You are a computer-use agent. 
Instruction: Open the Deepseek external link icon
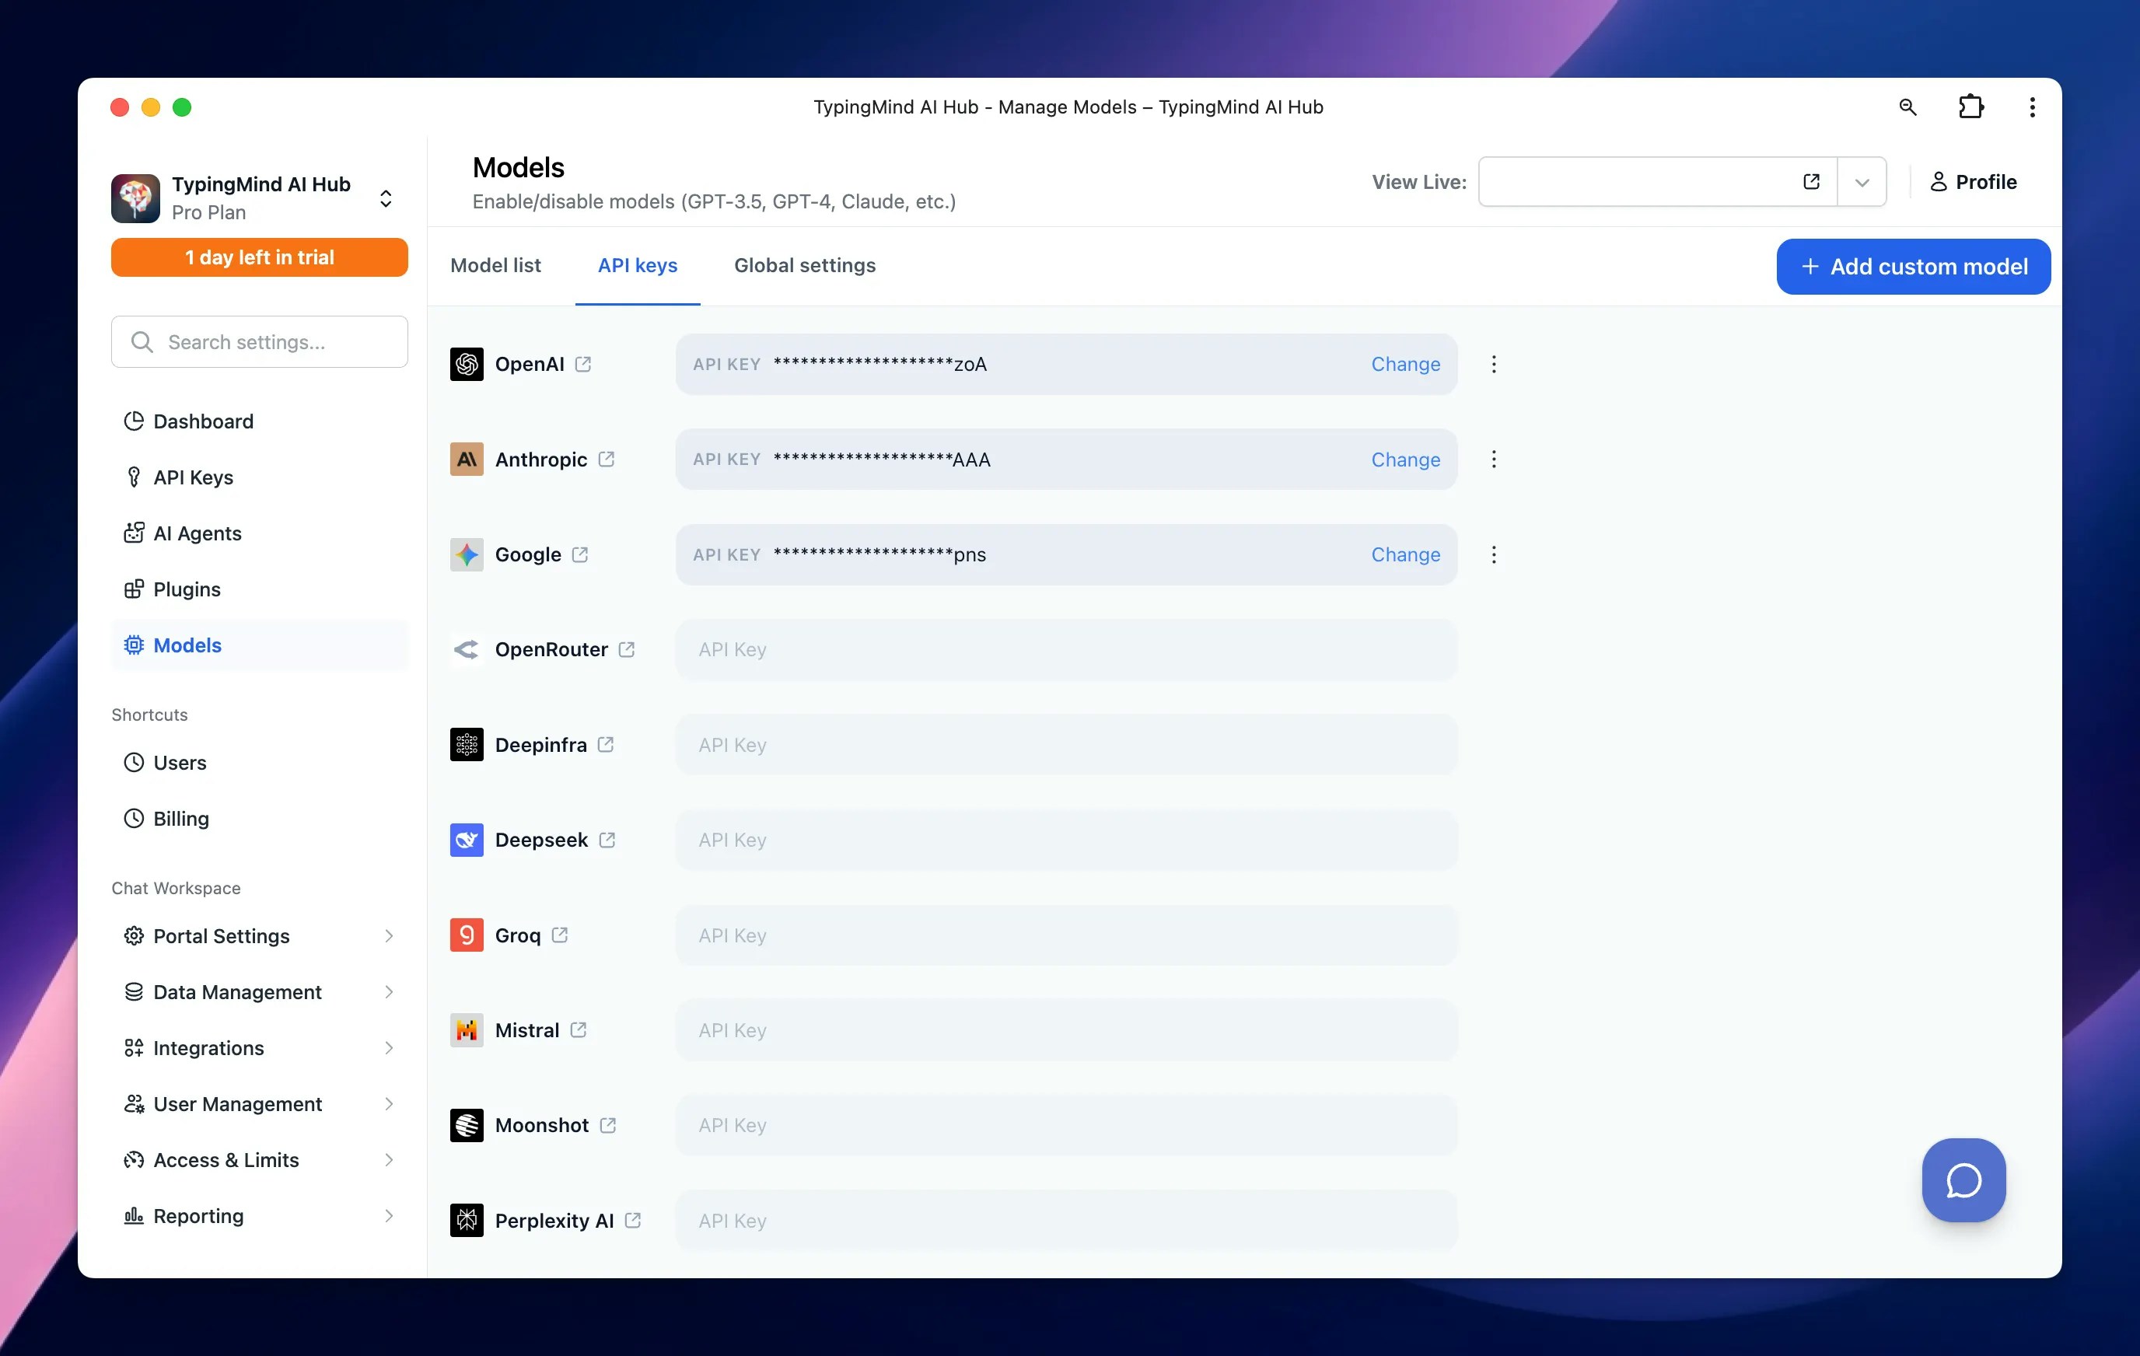click(607, 840)
